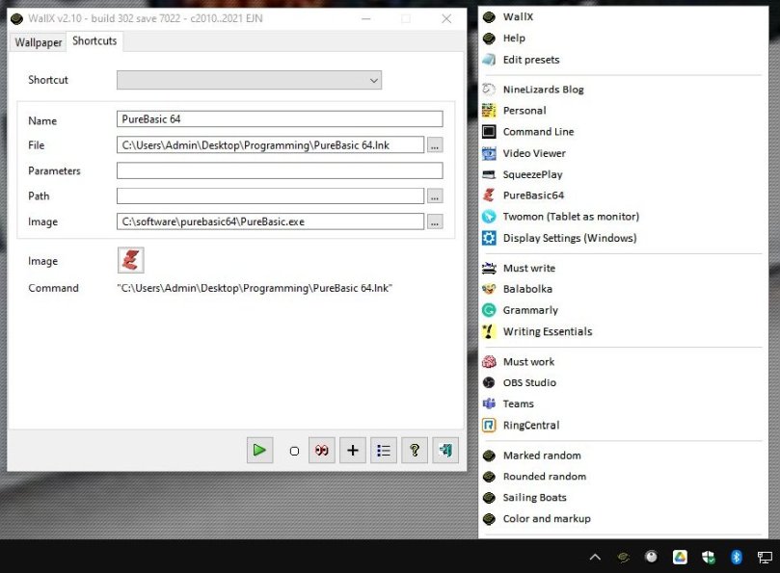Viewport: 780px width, 573px height.
Task: Browse for a file in the File row
Action: click(435, 145)
